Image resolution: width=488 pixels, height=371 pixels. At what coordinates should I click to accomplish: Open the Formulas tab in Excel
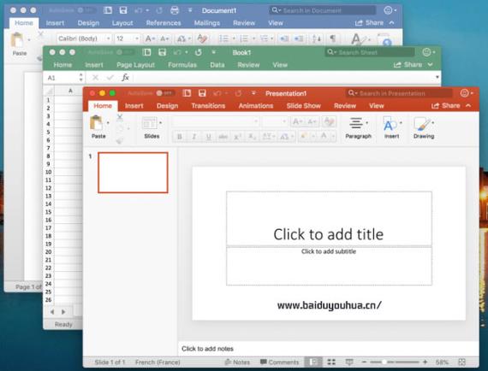click(x=182, y=65)
